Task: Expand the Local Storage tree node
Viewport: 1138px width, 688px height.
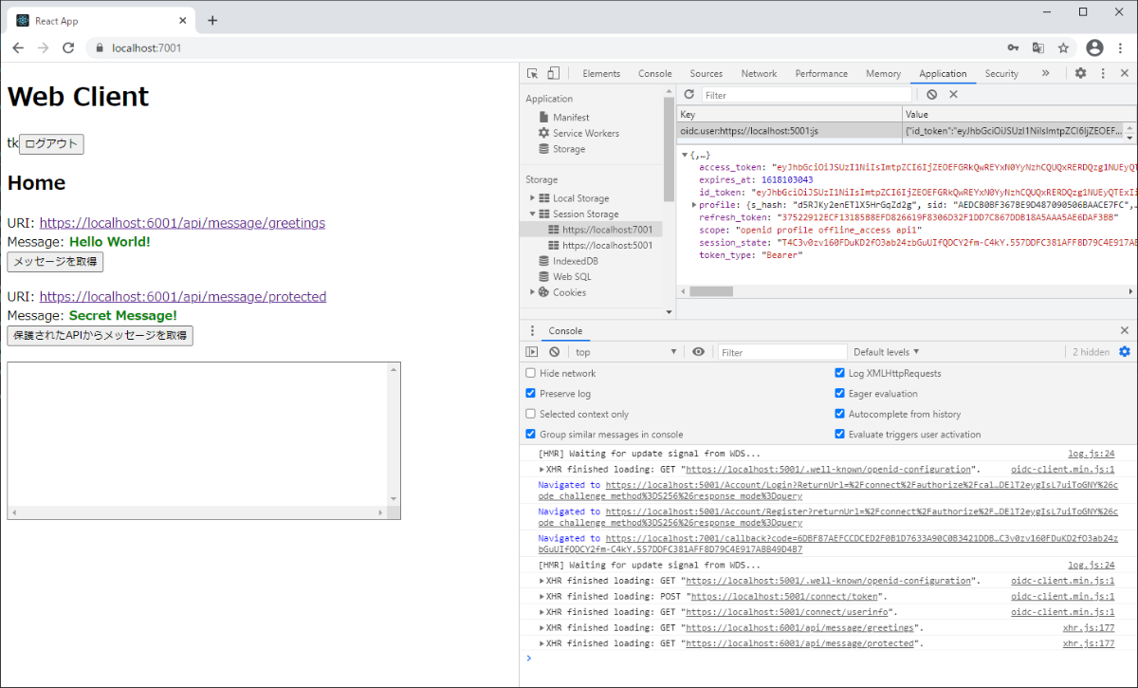Action: (533, 198)
